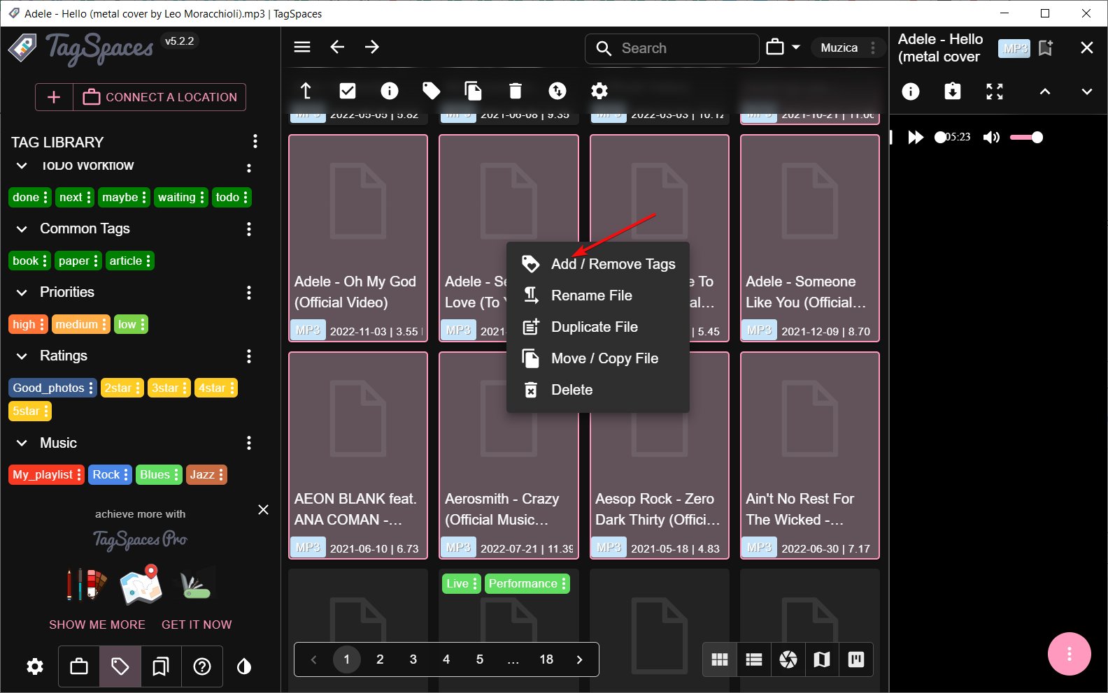Viewport: 1108px width, 693px height.
Task: Select Add / Remove Tags menu item
Action: pyautogui.click(x=598, y=264)
